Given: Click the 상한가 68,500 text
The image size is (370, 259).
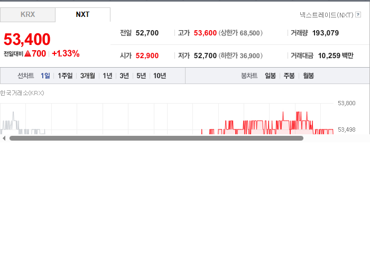Looking at the screenshot, I should click(x=240, y=33).
